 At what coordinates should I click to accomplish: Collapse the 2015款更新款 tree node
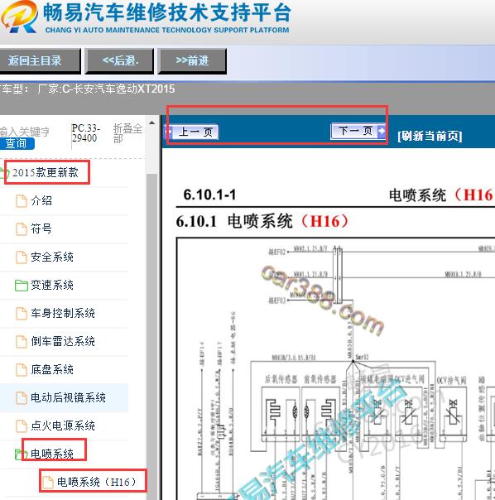tap(45, 172)
